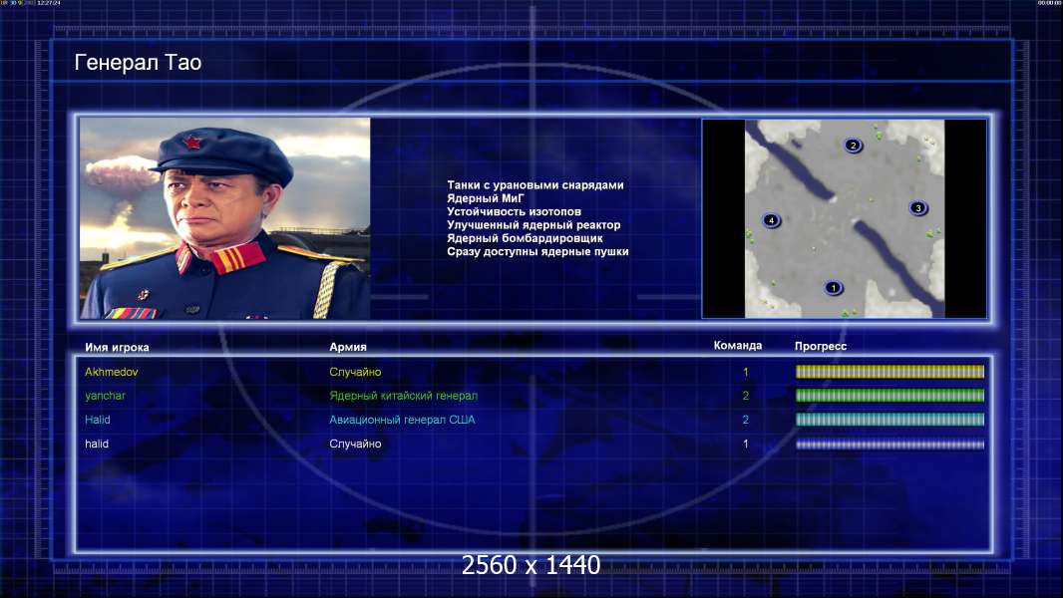Viewport: 1063px width, 598px height.
Task: Click team number 1 in Akhmedov row
Action: coord(746,372)
